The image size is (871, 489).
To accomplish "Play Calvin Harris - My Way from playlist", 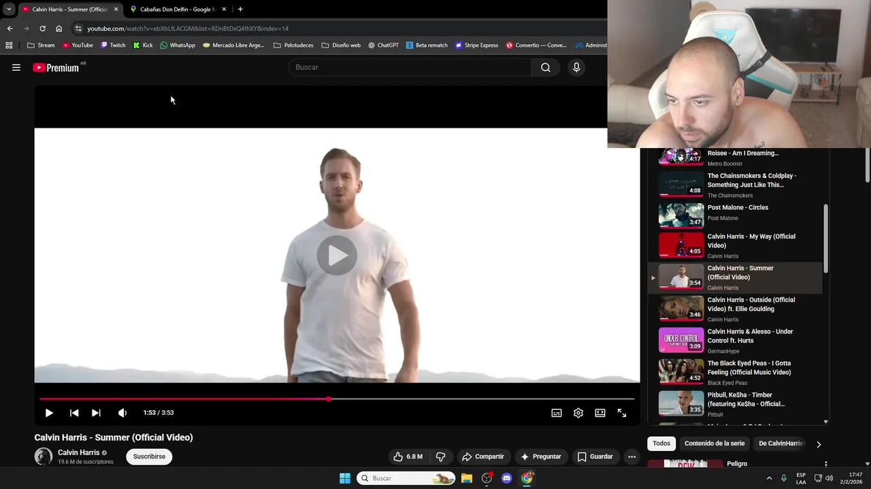I will (735, 246).
